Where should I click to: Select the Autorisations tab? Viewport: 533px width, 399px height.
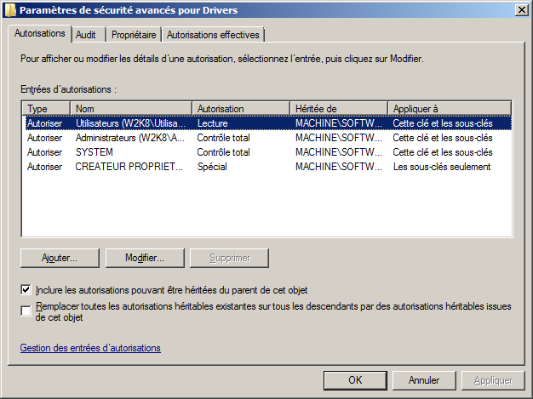coord(40,34)
